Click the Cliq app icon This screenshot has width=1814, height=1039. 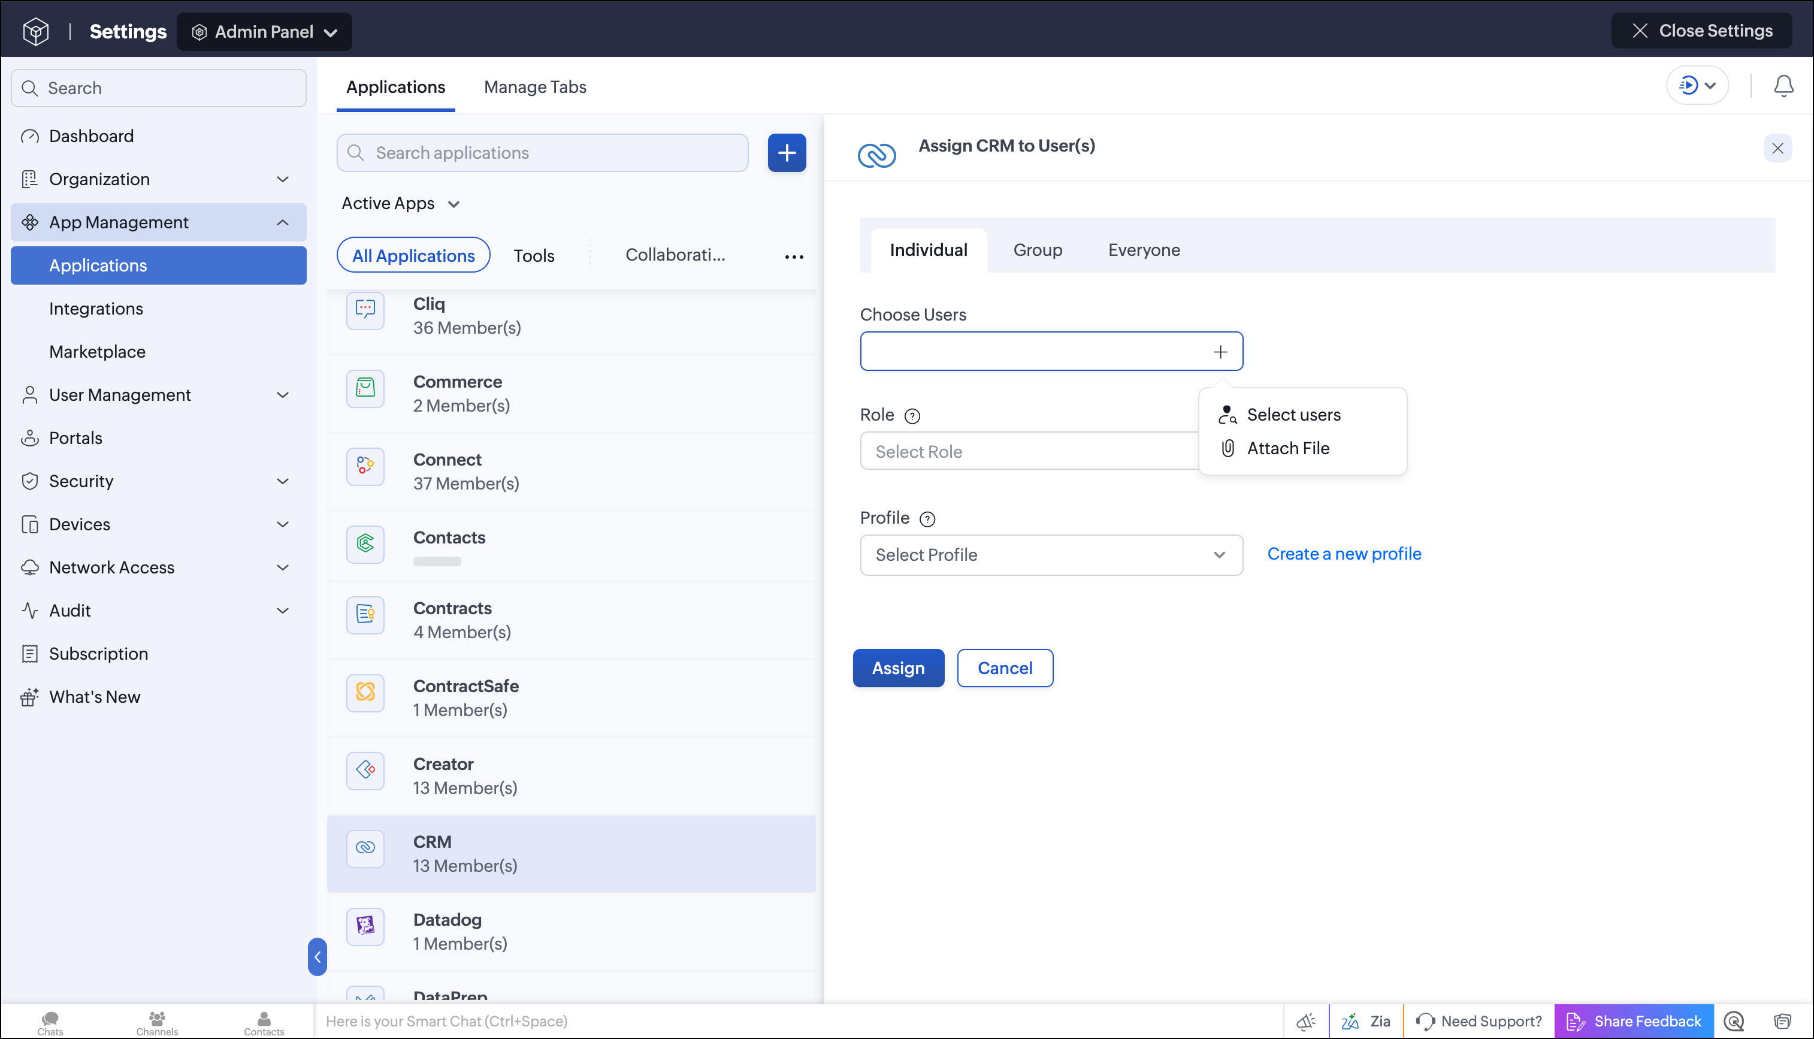(365, 310)
